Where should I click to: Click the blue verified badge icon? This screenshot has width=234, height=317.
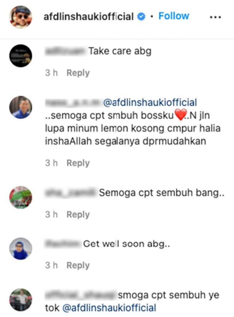pos(141,16)
